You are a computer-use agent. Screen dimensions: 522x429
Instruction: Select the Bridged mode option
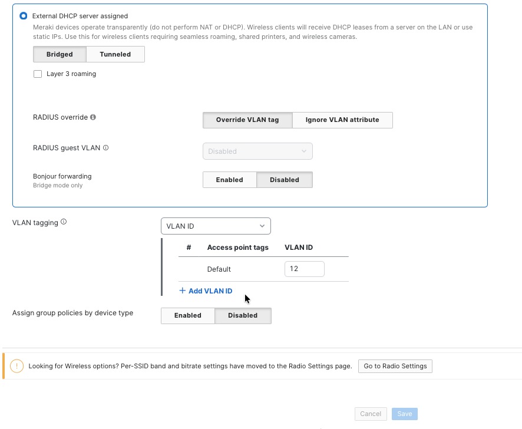pos(59,54)
